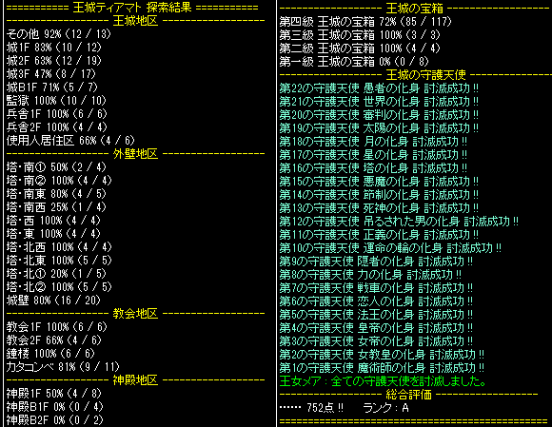Click the 神殿1F 50% (4 / 8) row
552x427 pixels.
54,394
